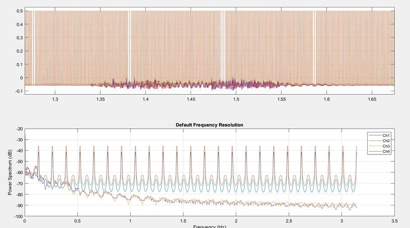Click the 0.1 tick on top plot y-axis

[20, 64]
